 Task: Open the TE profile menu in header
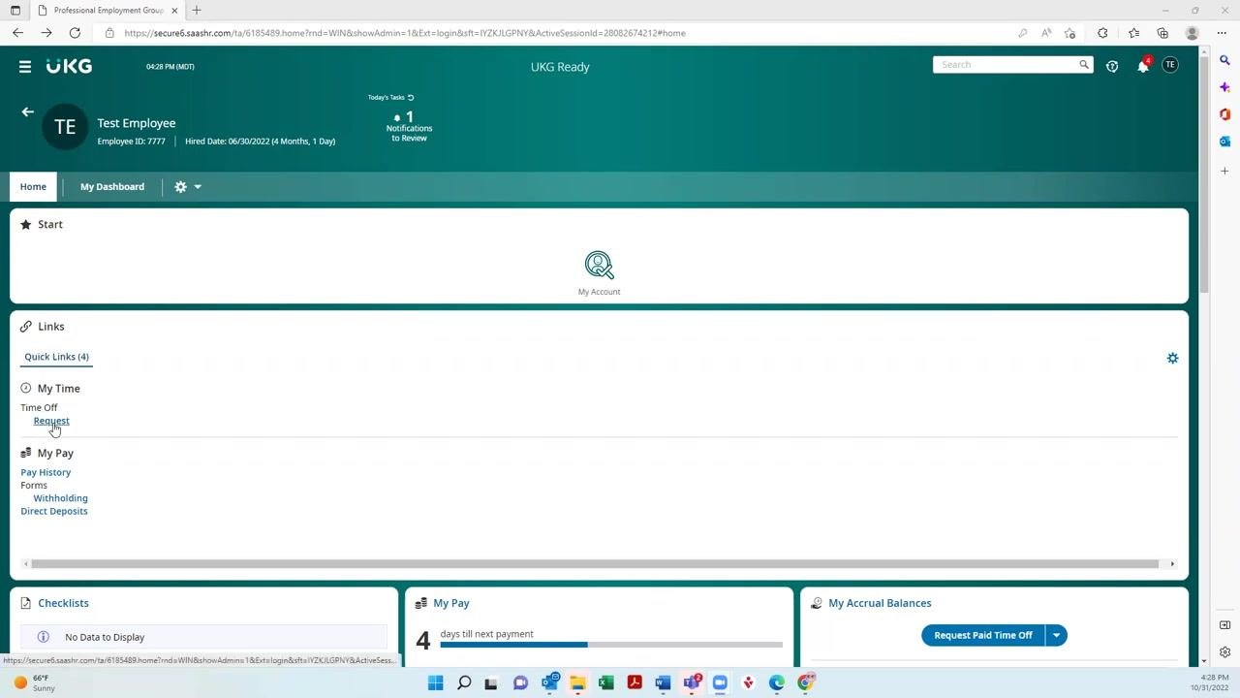[1170, 65]
